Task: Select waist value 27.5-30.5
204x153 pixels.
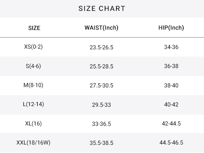Action: [101, 85]
